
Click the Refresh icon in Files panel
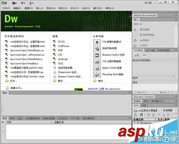pyautogui.click(x=141, y=115)
